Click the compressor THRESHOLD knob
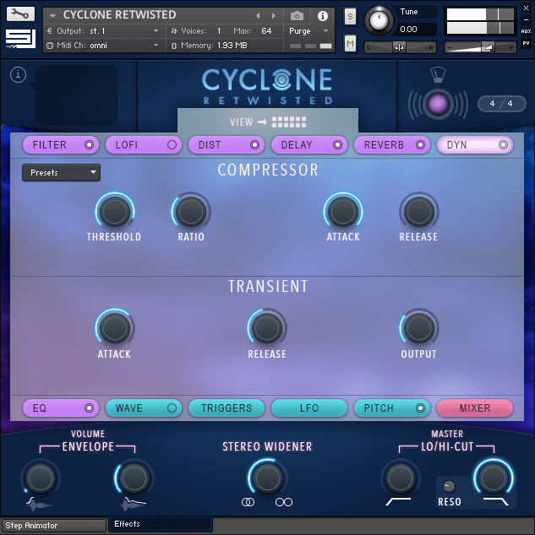 point(114,210)
